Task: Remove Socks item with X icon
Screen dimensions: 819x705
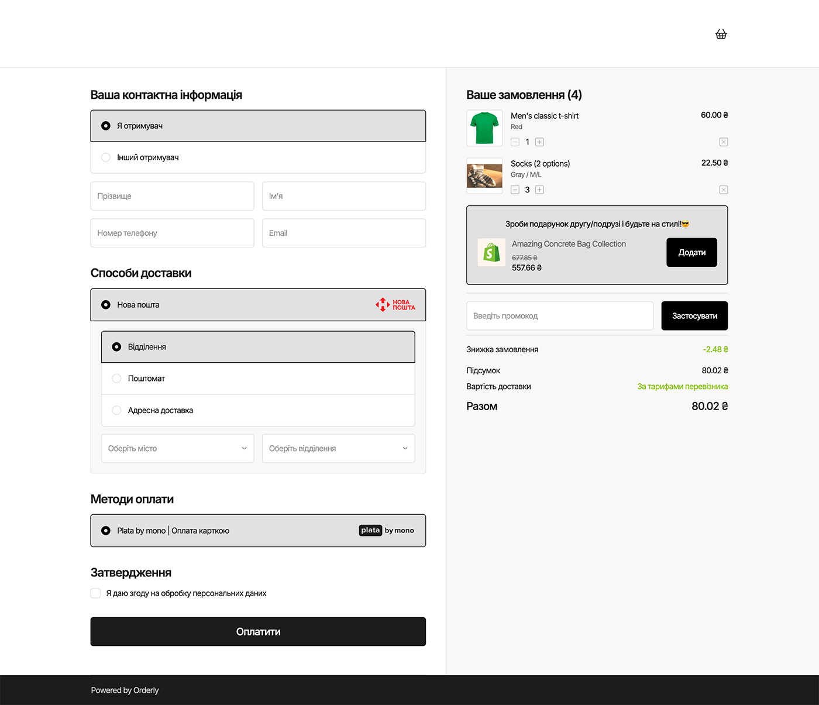Action: click(723, 190)
